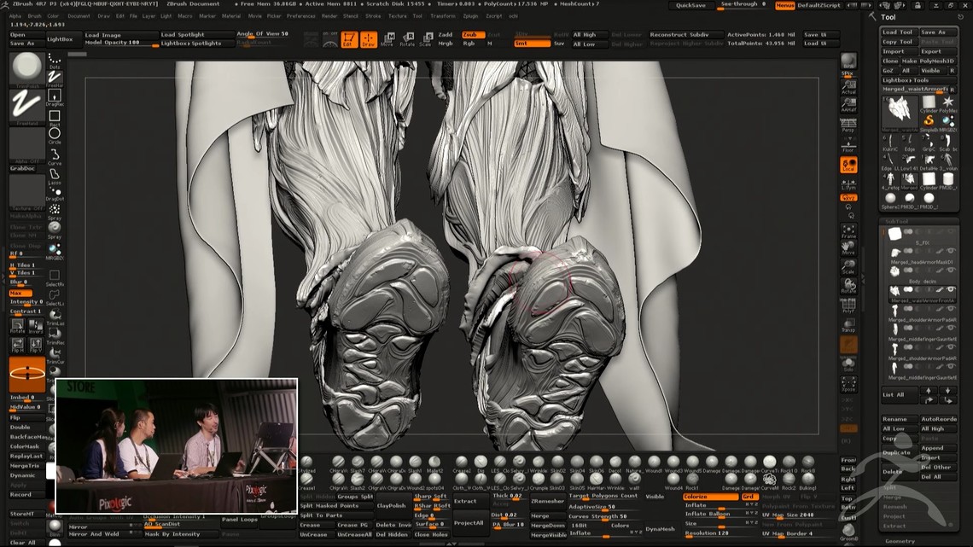Viewport: 973px width, 547px height.
Task: Open the Preferences menu
Action: click(300, 16)
